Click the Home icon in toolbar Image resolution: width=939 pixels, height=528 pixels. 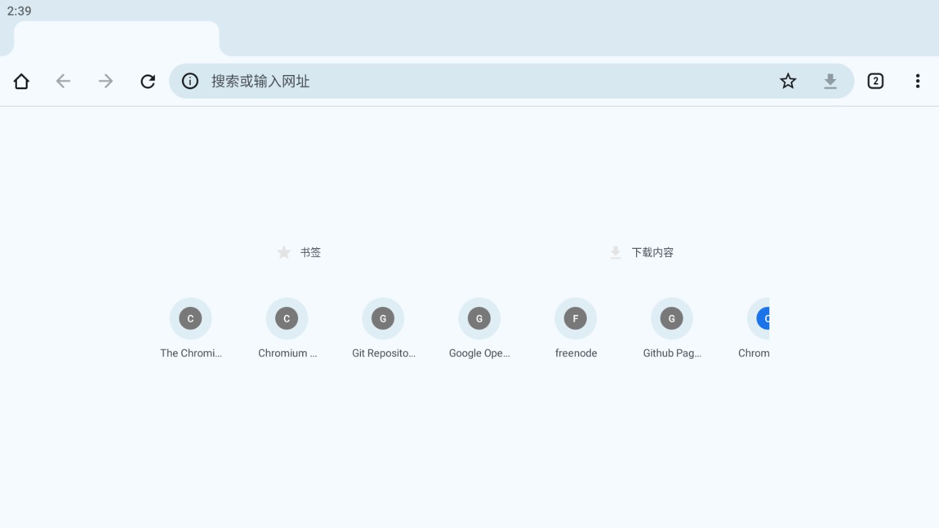(22, 81)
